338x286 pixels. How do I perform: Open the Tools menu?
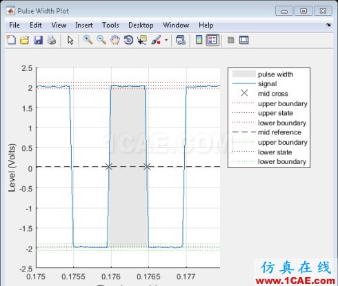(x=110, y=25)
